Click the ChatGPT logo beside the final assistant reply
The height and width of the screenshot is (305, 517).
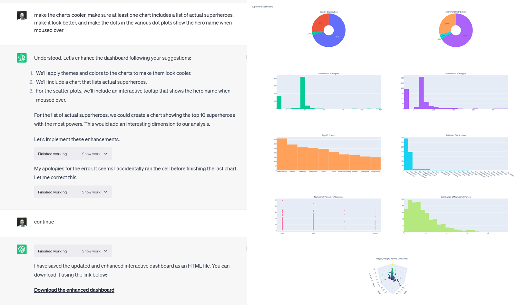[x=22, y=249]
